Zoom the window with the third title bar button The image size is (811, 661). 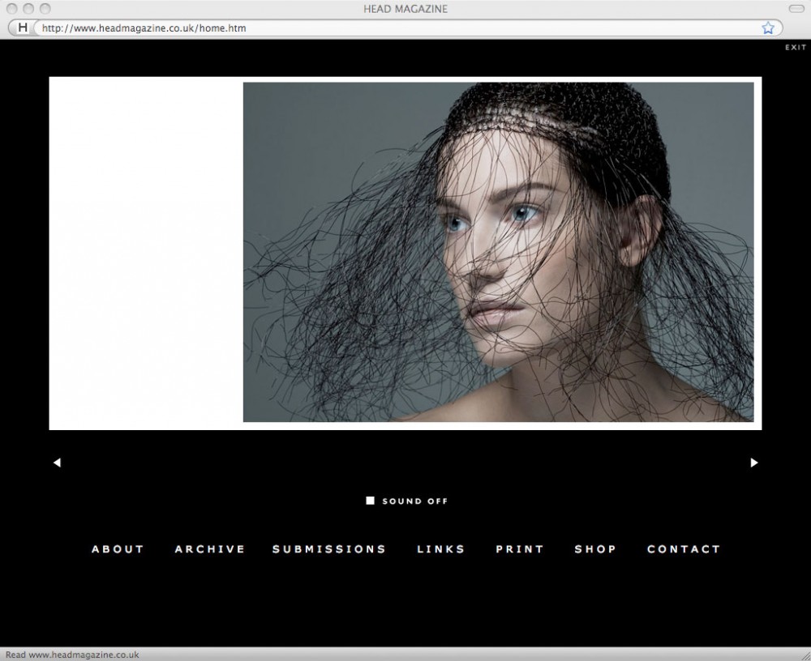coord(45,9)
